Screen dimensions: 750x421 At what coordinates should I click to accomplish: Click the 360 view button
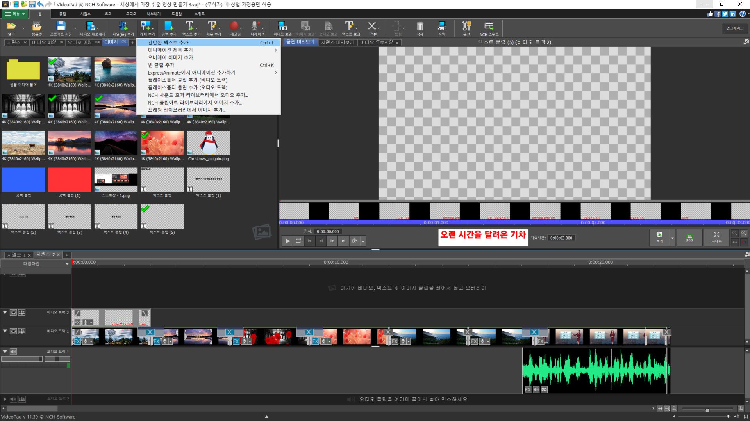[689, 238]
